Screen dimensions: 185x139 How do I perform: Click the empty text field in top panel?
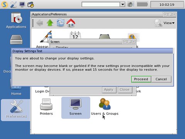(101, 5)
